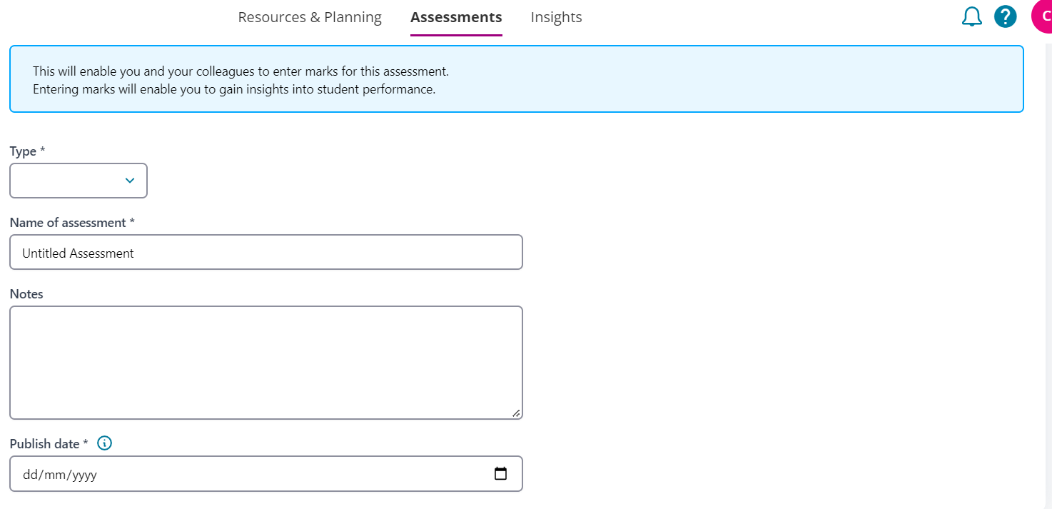Expand the Type dropdown
This screenshot has width=1052, height=509.
point(79,181)
